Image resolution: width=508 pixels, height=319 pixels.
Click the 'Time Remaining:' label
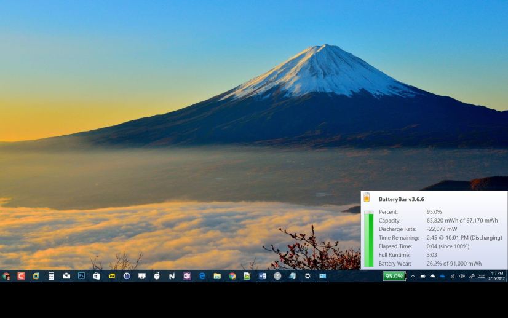point(399,238)
